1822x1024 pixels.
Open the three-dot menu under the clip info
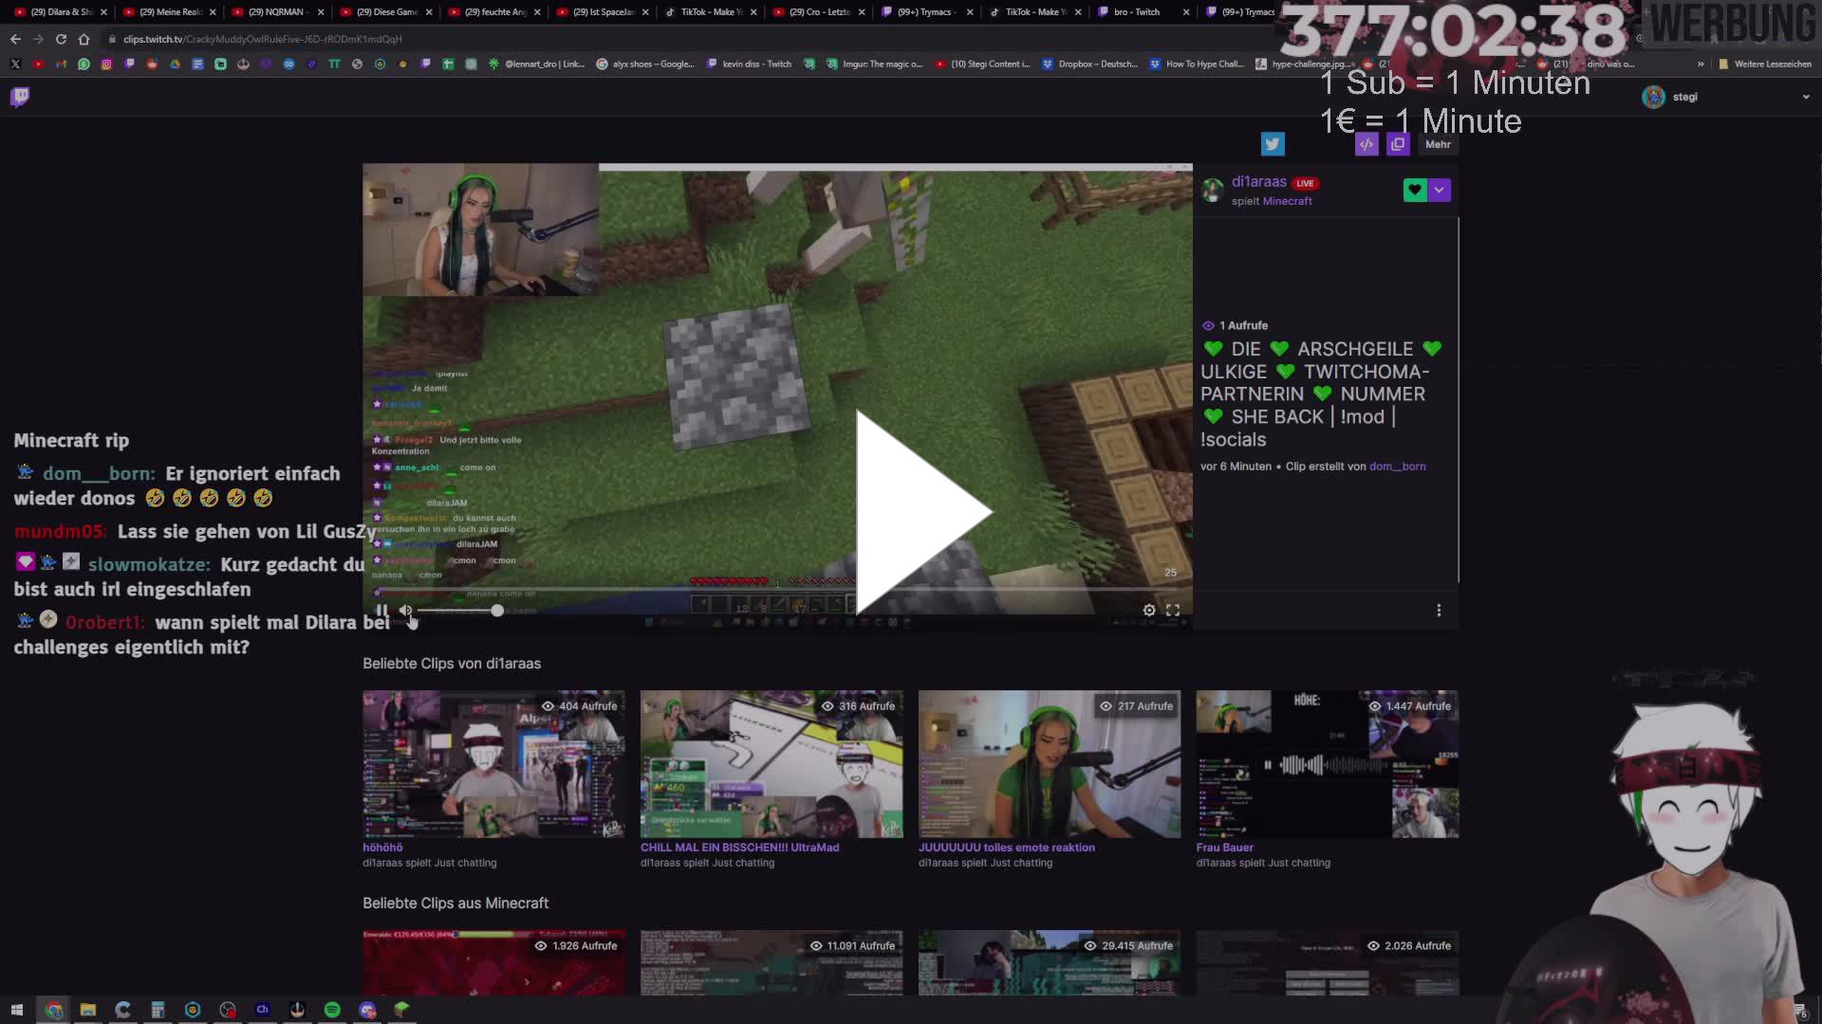[1439, 610]
